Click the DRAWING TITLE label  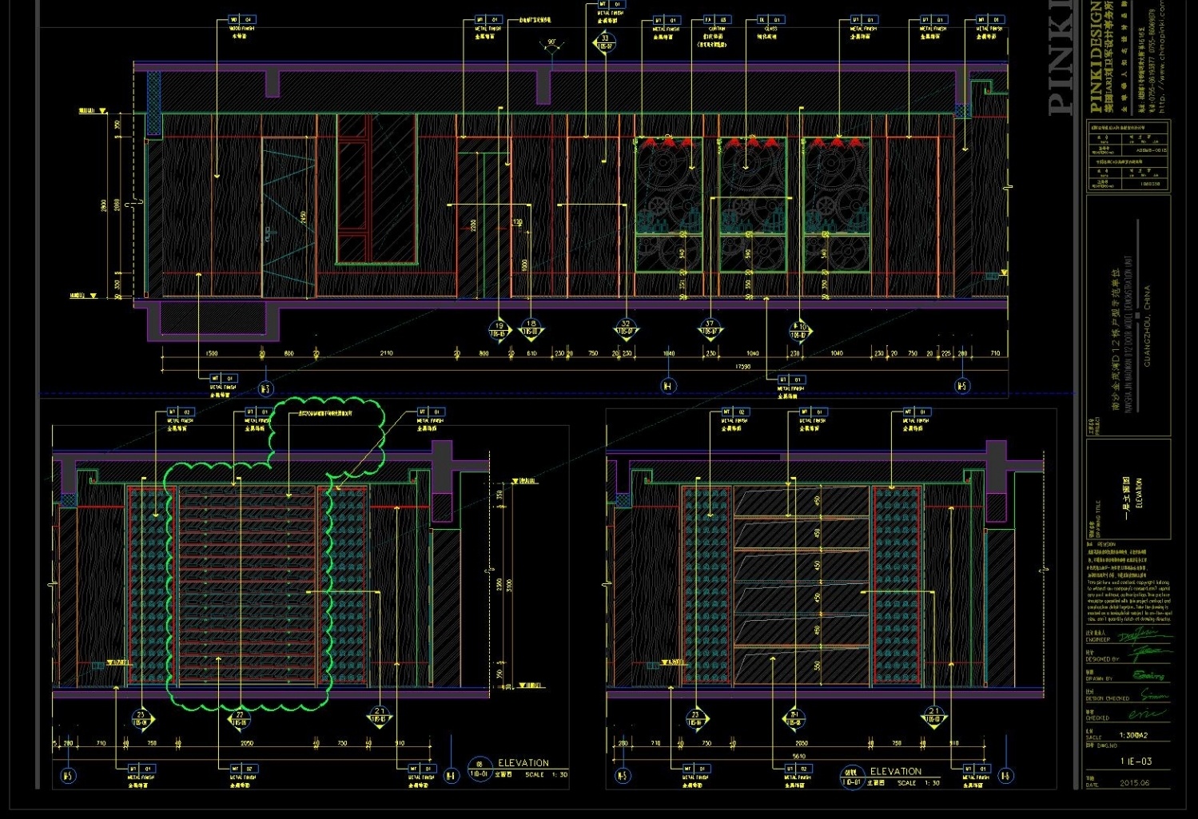tap(1099, 517)
